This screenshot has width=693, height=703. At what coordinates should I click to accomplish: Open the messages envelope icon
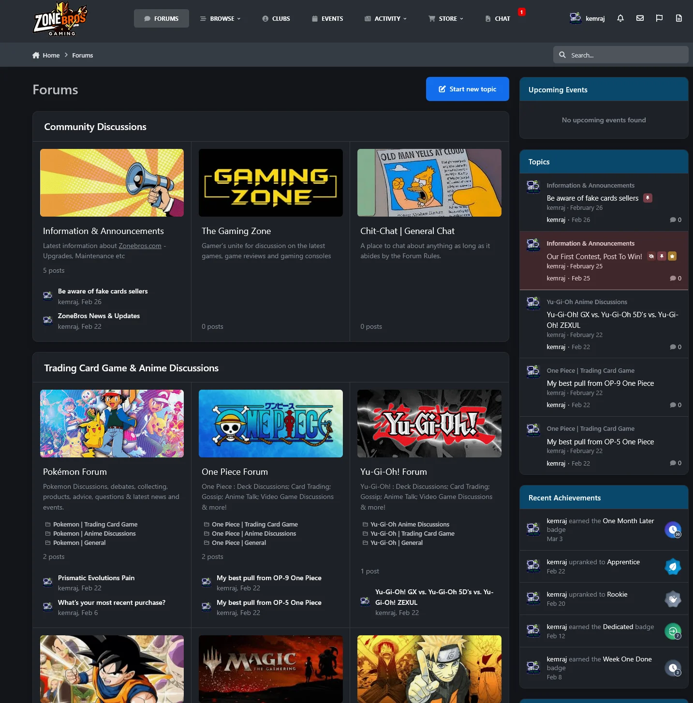[640, 18]
